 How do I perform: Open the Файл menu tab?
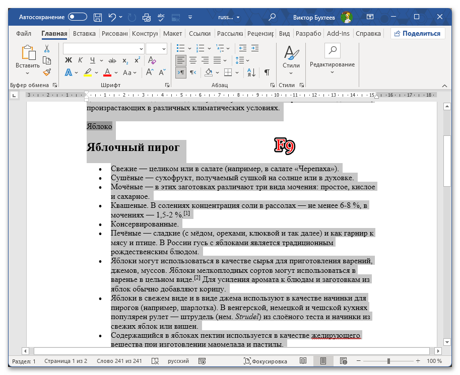[24, 33]
